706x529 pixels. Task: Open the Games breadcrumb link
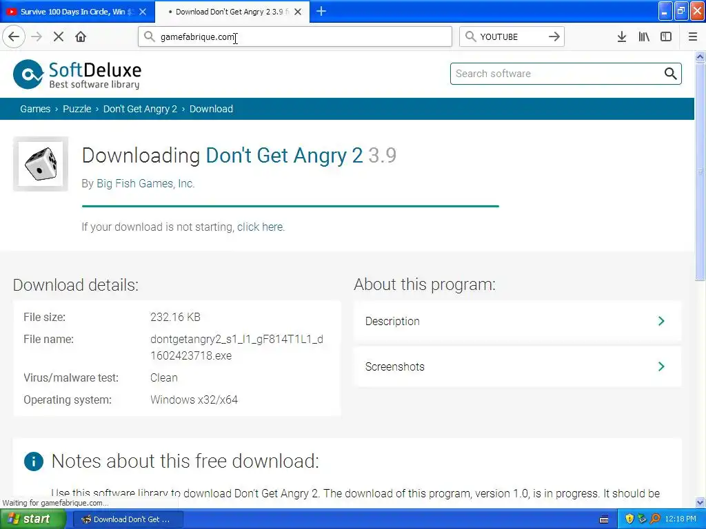pyautogui.click(x=35, y=109)
